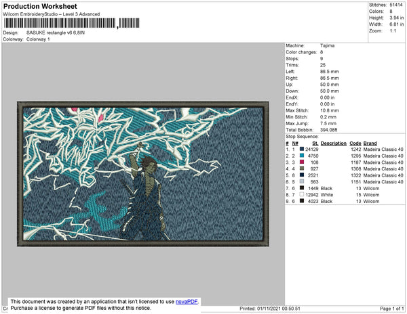Click the stitches count '51414'
Screen dimensions: 407x314
coord(396,5)
